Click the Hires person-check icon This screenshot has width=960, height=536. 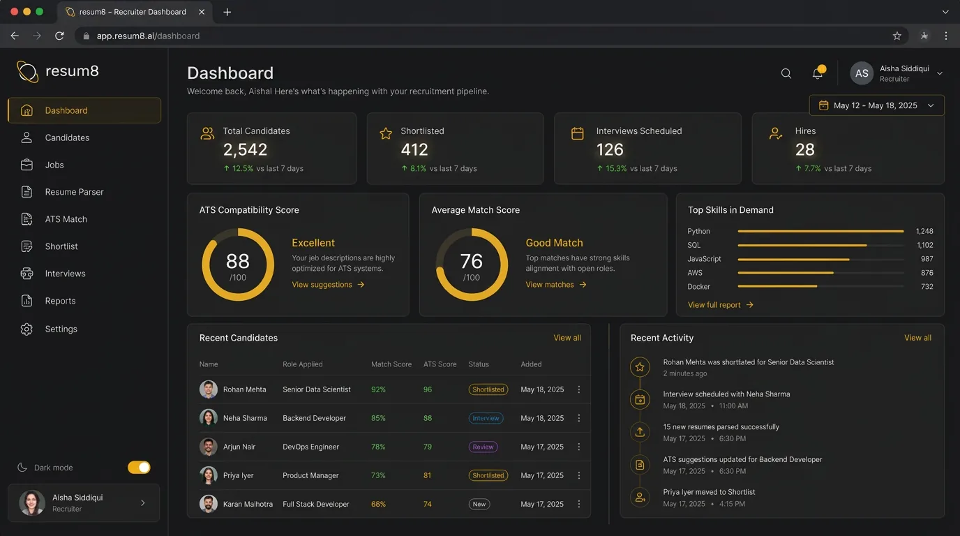point(776,133)
